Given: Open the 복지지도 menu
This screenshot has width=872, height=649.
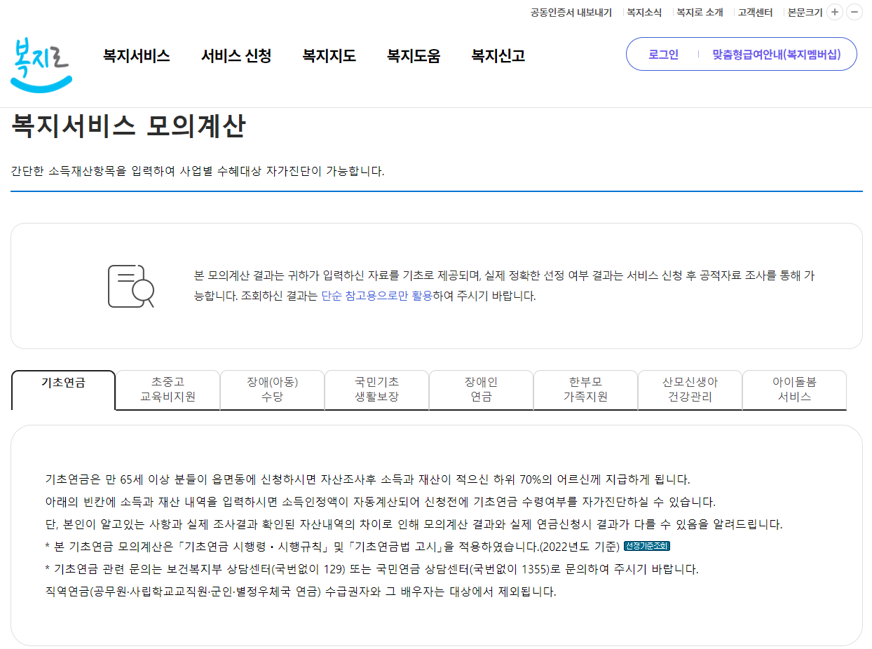Looking at the screenshot, I should point(329,56).
